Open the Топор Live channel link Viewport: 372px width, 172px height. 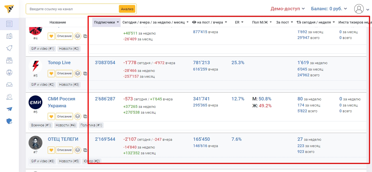[59, 63]
